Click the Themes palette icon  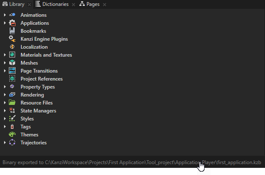pos(12,135)
